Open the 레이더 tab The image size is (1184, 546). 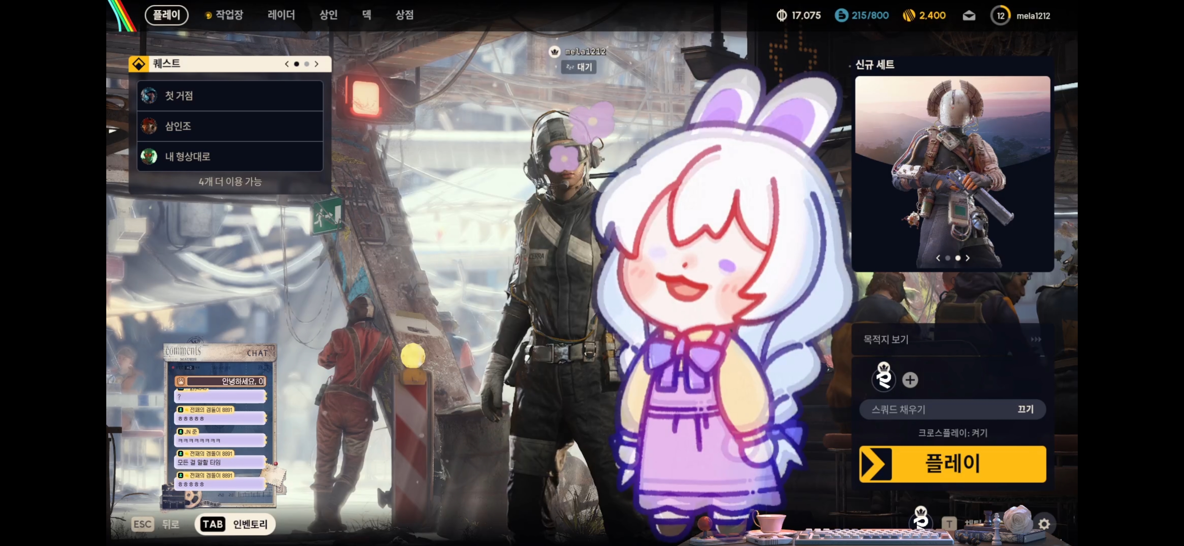[x=281, y=15]
